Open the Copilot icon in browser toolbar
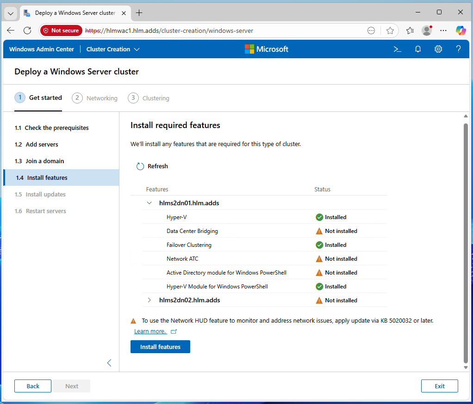The width and height of the screenshot is (473, 404). pos(460,31)
